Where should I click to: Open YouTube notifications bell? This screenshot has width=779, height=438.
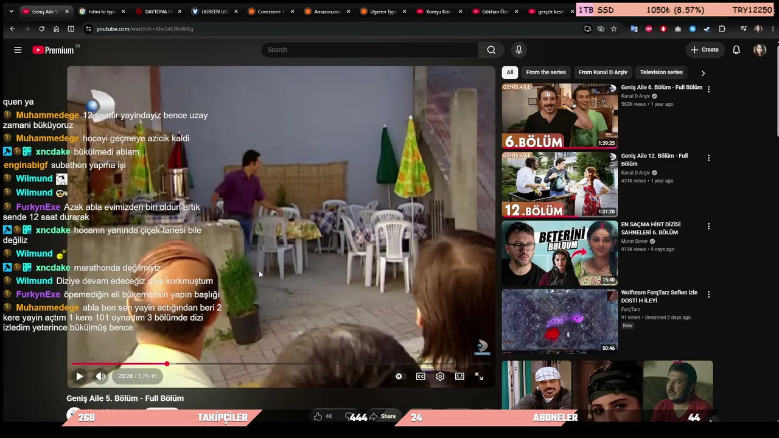click(x=736, y=50)
